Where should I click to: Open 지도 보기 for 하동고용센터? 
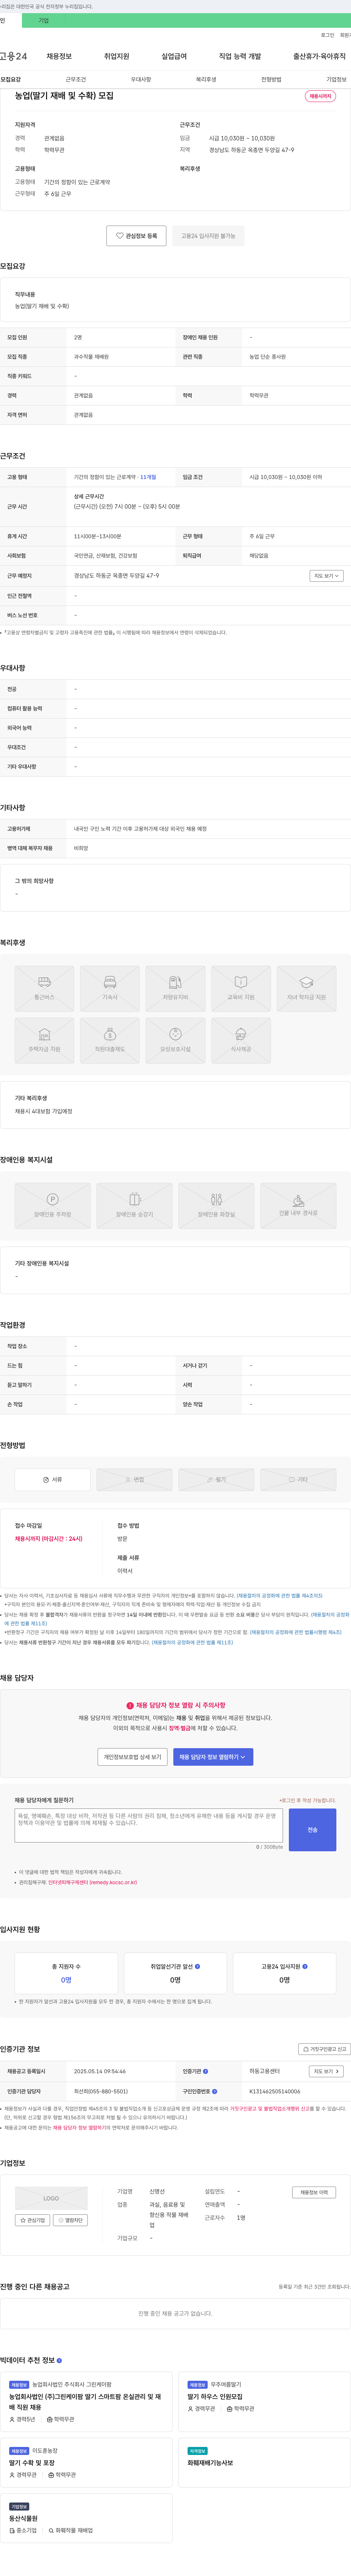326,2071
